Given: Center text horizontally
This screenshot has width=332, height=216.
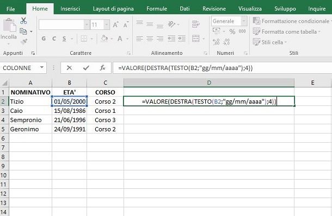Looking at the screenshot, I should [150, 39].
